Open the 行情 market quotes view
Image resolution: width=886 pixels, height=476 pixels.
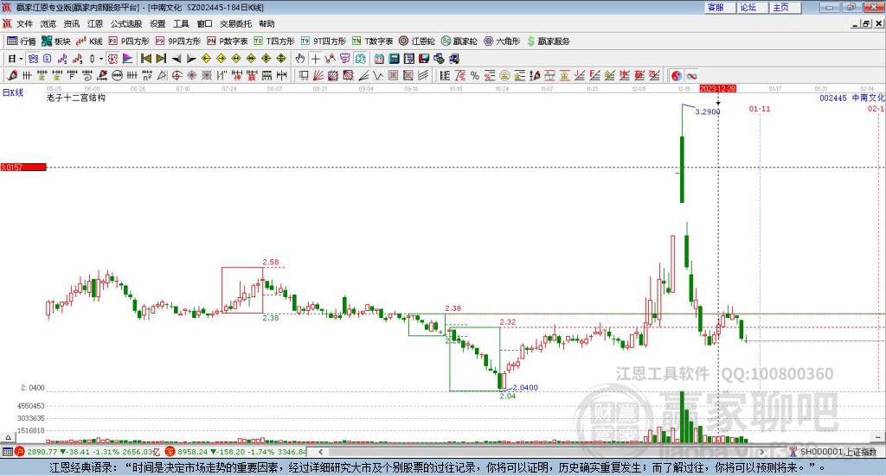coord(21,41)
